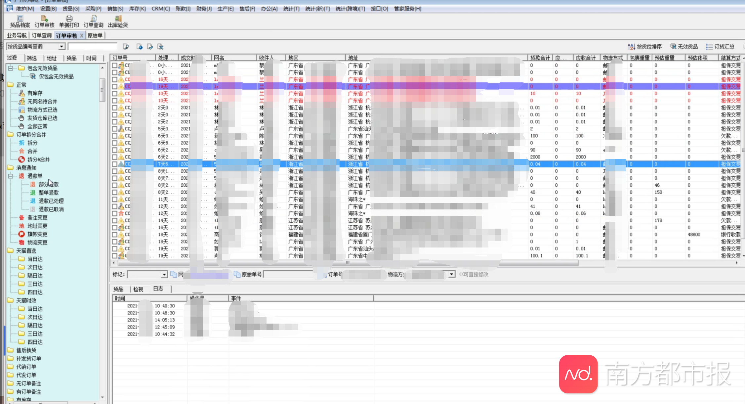This screenshot has width=745, height=404.
Task: Open the 按货品编号查询 dropdown
Action: 62,46
